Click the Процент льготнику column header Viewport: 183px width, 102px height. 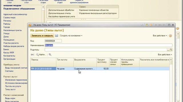103,62
